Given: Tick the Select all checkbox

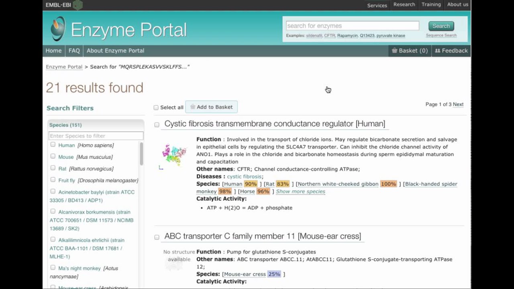Looking at the screenshot, I should point(156,108).
